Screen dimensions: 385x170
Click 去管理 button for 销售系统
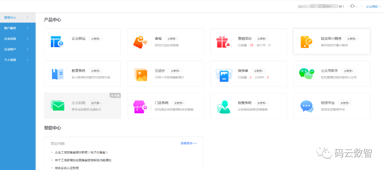tap(262, 103)
